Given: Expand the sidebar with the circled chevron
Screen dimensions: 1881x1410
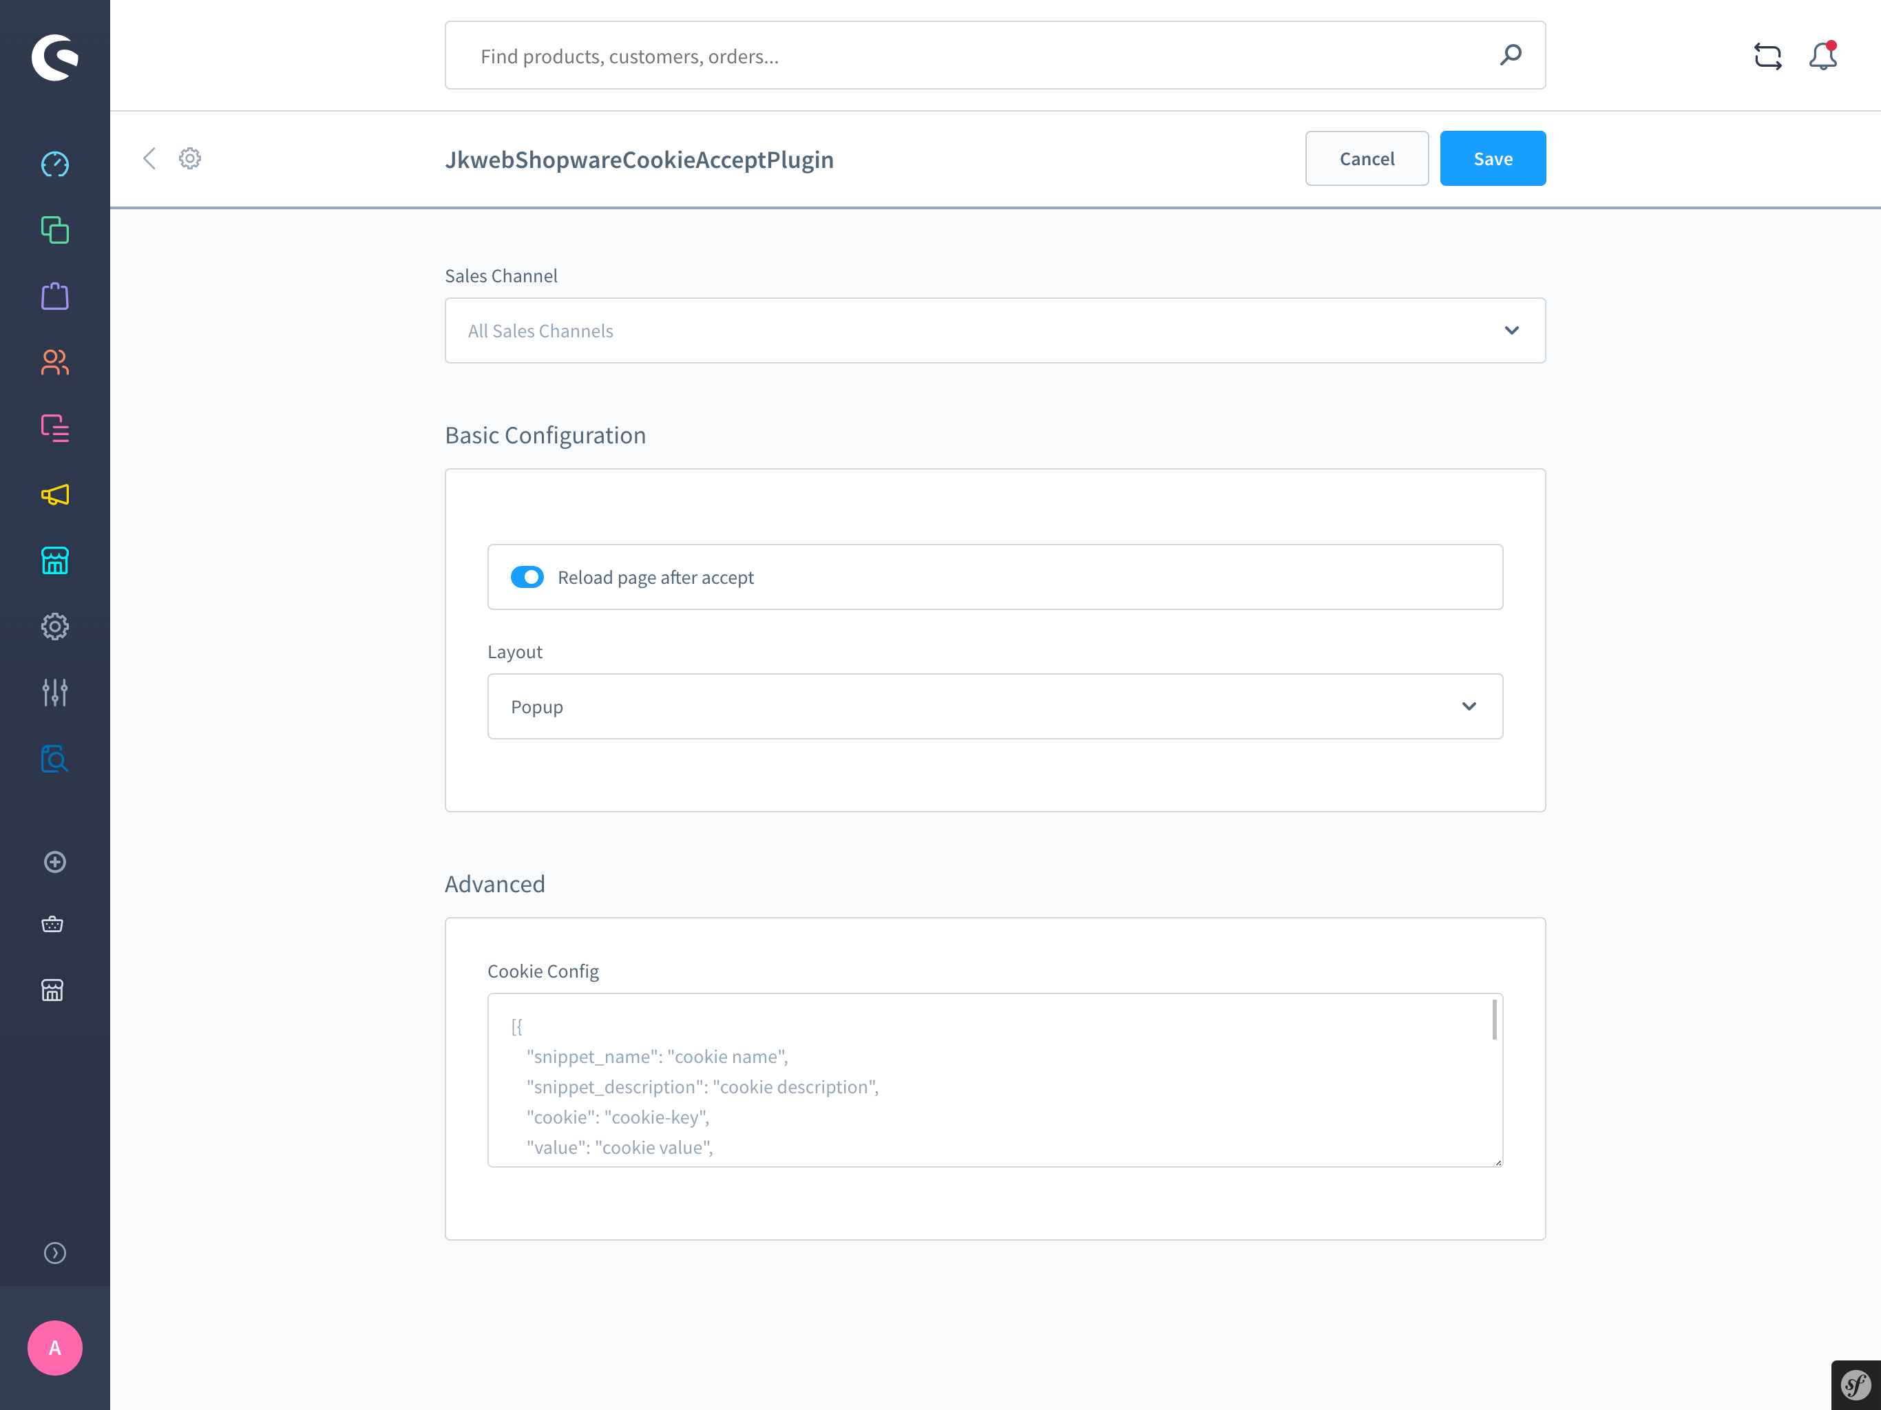Looking at the screenshot, I should (54, 1252).
